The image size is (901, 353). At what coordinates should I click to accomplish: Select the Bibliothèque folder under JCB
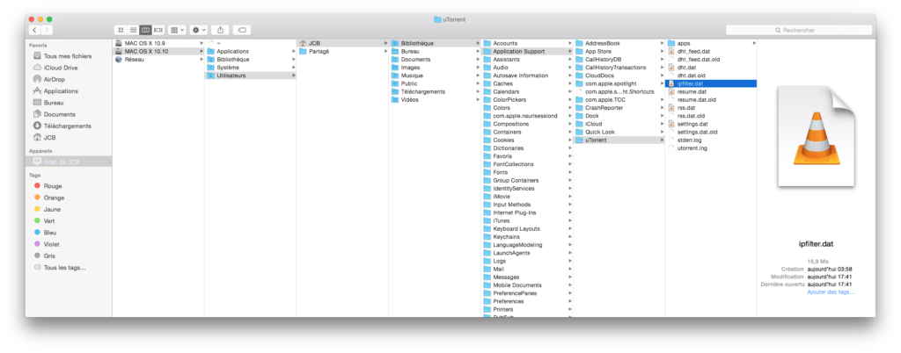435,43
